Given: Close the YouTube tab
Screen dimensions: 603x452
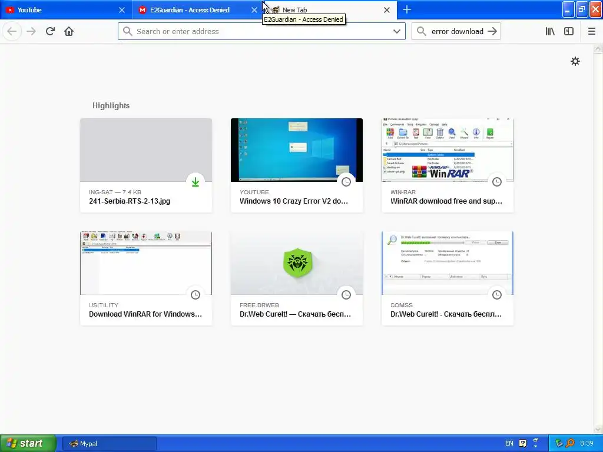Looking at the screenshot, I should (x=121, y=10).
